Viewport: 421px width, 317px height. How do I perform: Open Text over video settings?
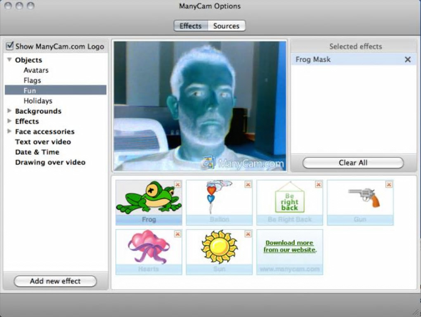click(43, 142)
